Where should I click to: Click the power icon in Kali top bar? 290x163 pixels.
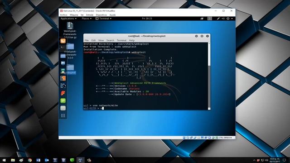click(228, 19)
